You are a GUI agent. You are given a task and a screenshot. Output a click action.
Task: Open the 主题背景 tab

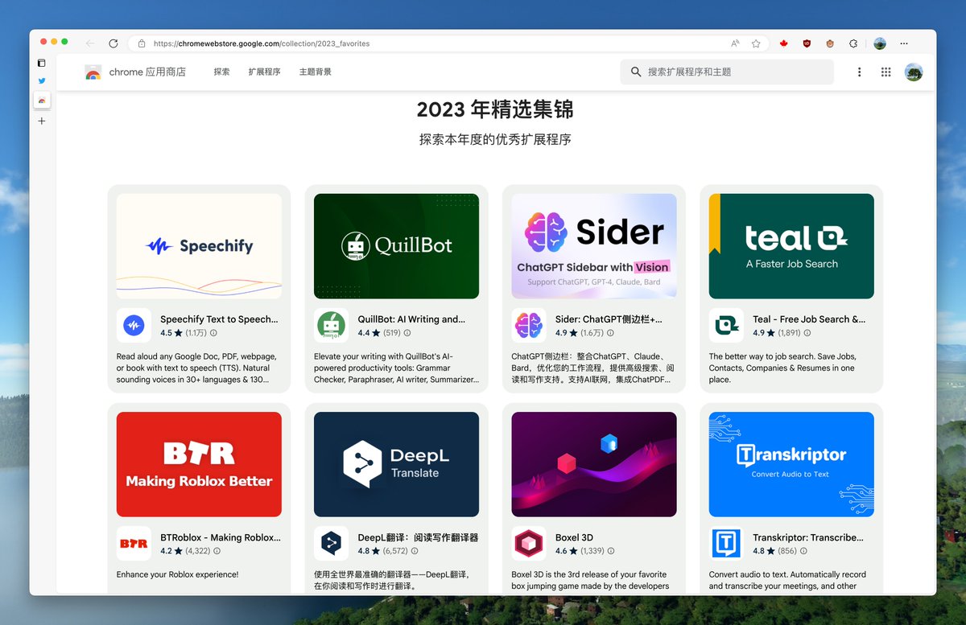(315, 72)
